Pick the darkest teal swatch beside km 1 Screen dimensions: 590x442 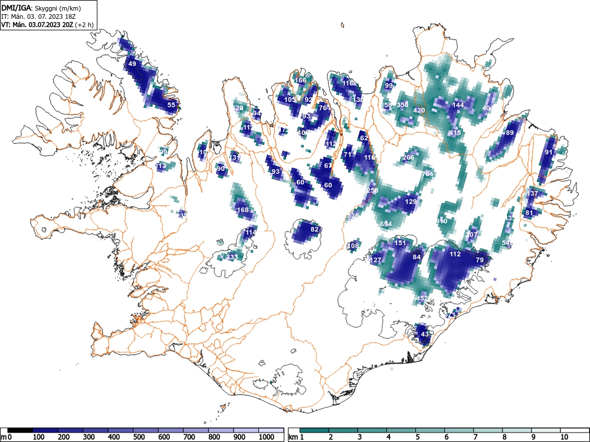(x=314, y=430)
